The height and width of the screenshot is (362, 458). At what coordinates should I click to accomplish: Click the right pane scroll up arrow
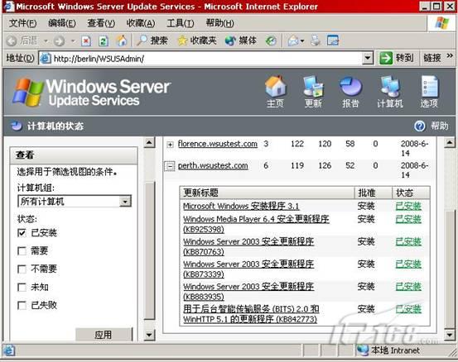[x=449, y=142]
